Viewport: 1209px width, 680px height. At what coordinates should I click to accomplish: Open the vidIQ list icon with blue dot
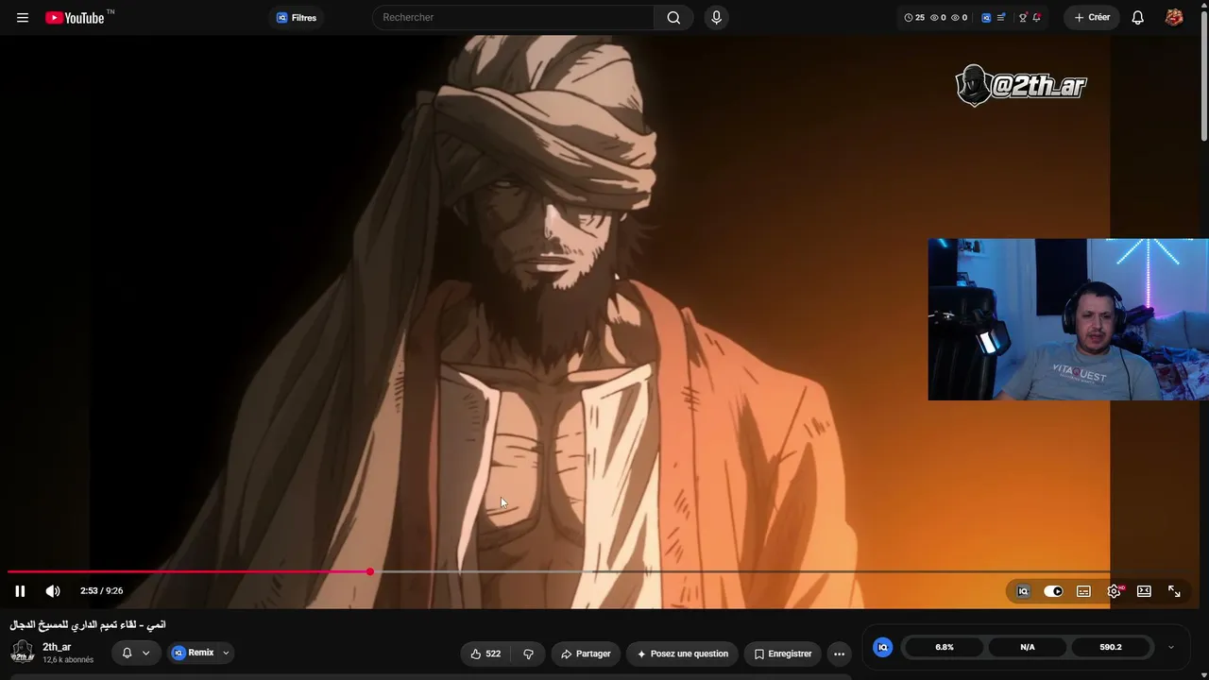[1001, 18]
